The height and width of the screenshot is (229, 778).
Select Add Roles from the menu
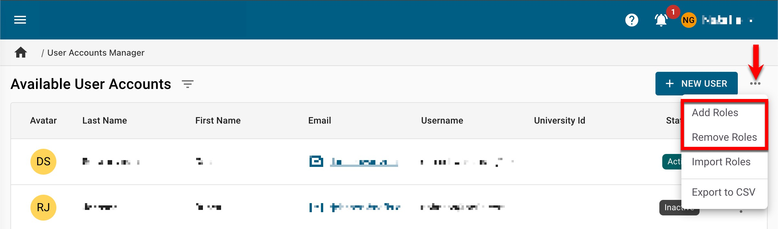point(715,113)
